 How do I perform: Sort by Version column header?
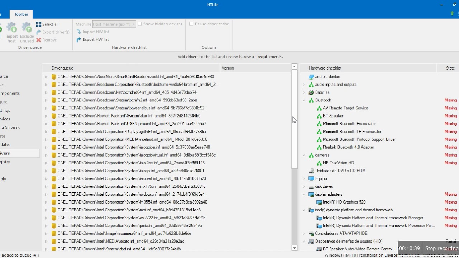click(x=256, y=68)
